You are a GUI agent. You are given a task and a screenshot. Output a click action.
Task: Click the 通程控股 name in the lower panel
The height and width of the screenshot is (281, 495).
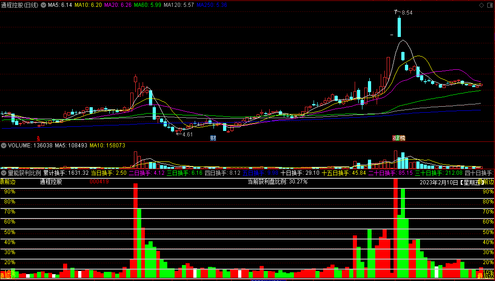(51, 182)
